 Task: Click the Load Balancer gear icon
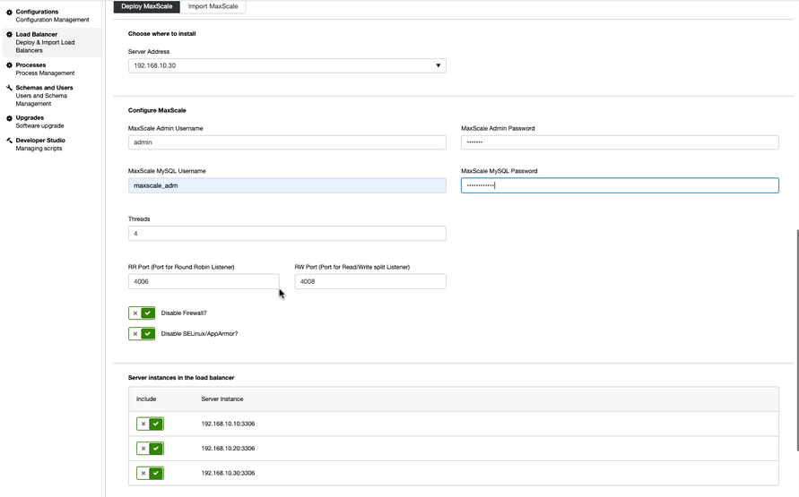pos(9,35)
